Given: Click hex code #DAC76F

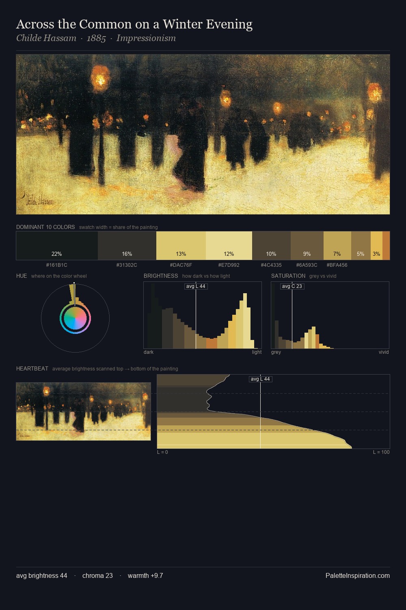Looking at the screenshot, I should tap(181, 265).
